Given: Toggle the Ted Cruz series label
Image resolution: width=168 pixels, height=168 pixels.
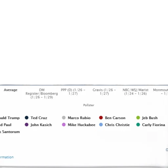Looking at the screenshot, I should [x=39, y=118].
